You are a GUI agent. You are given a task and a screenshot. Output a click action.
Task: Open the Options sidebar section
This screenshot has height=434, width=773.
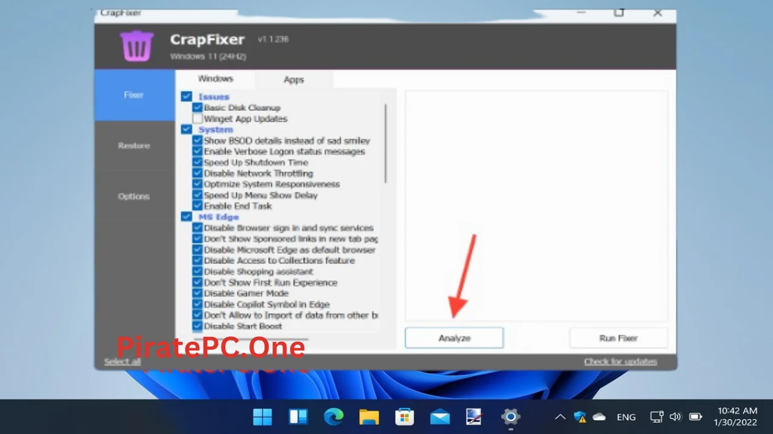tap(134, 196)
